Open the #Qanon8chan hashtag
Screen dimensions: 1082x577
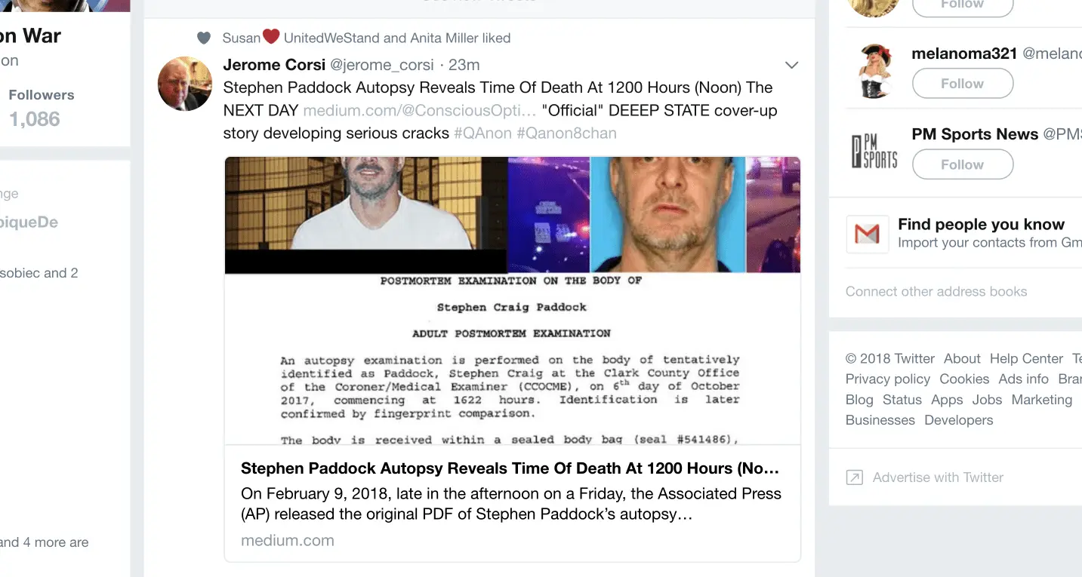(x=566, y=134)
